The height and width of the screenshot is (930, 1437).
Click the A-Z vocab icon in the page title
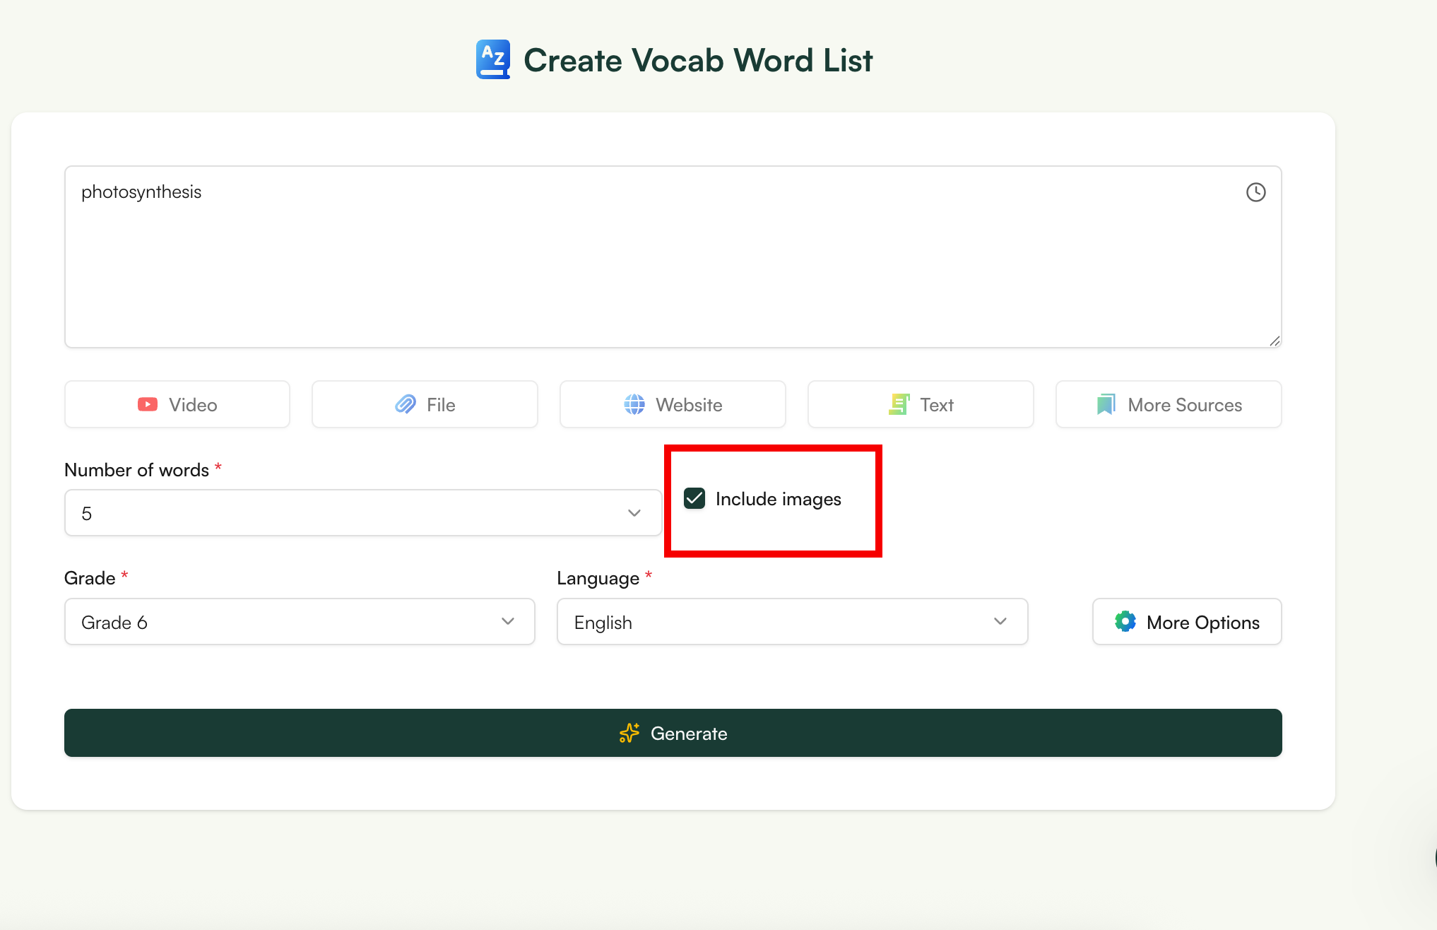[492, 59]
